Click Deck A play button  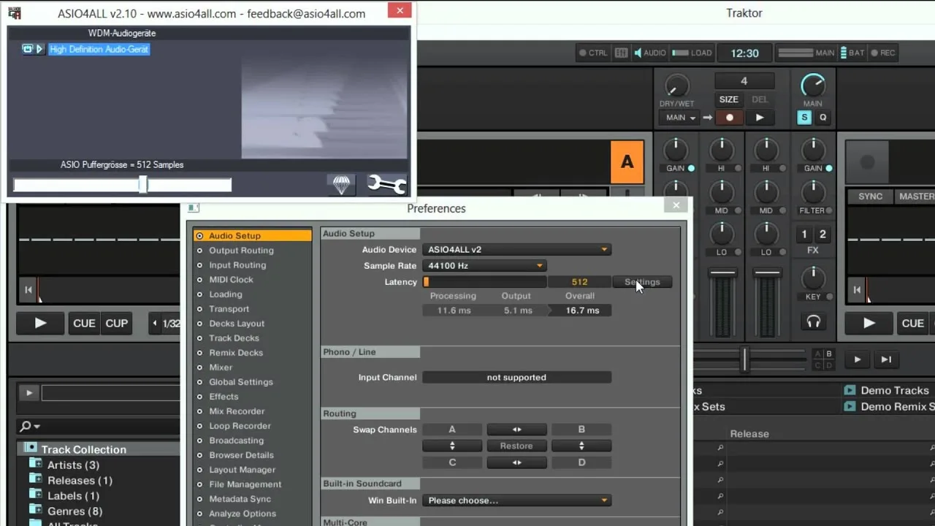pyautogui.click(x=40, y=323)
